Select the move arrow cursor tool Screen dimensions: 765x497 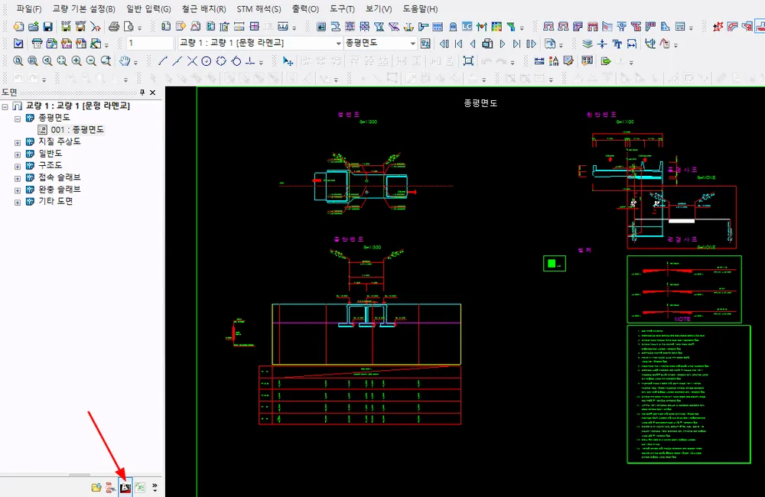[288, 61]
